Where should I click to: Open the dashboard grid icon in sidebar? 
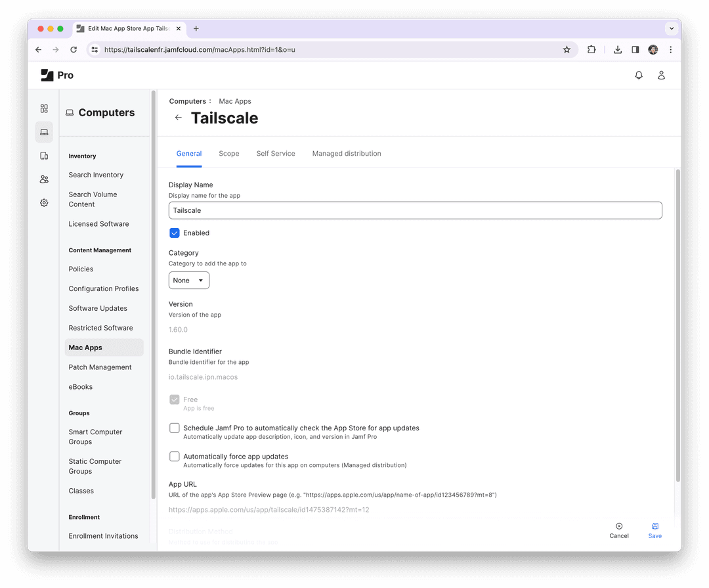[43, 108]
